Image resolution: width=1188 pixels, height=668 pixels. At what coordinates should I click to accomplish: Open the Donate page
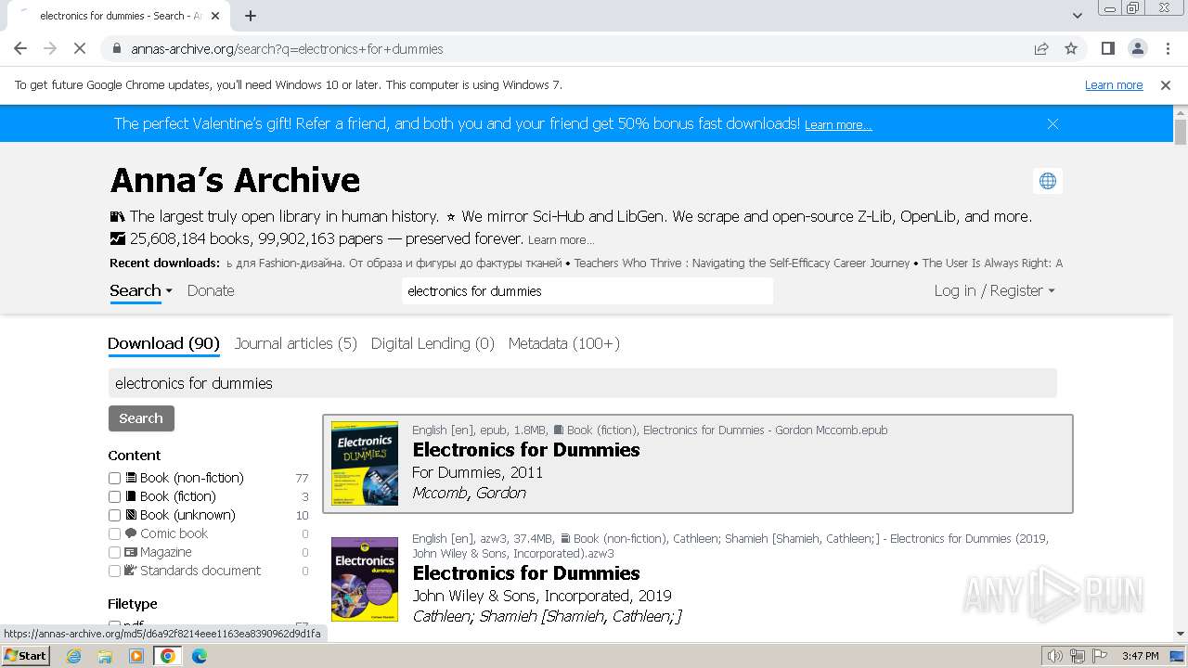tap(211, 290)
